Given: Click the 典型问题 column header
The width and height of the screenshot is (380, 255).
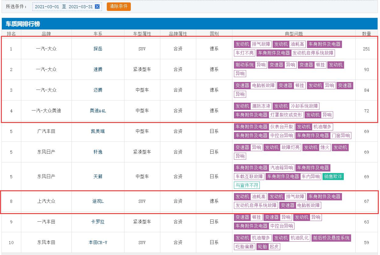Looking at the screenshot, I should [x=294, y=34].
